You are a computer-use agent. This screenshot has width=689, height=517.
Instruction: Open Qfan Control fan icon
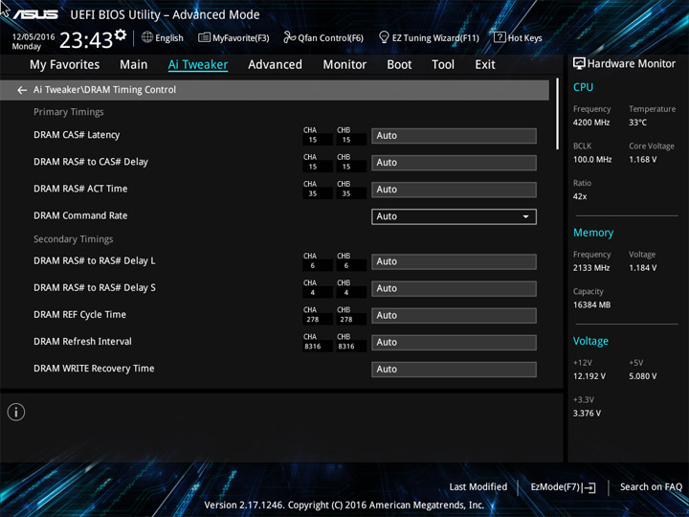[x=289, y=37]
